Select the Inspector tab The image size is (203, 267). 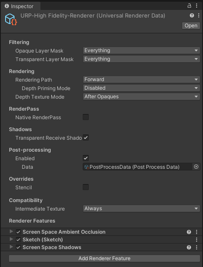pos(20,6)
